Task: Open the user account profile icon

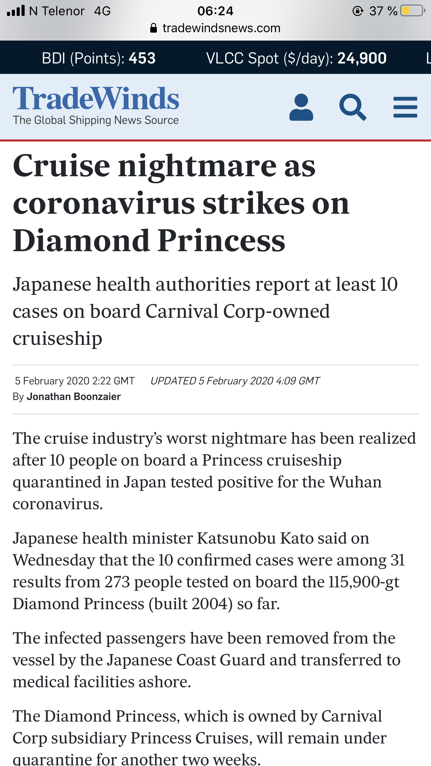Action: tap(301, 107)
